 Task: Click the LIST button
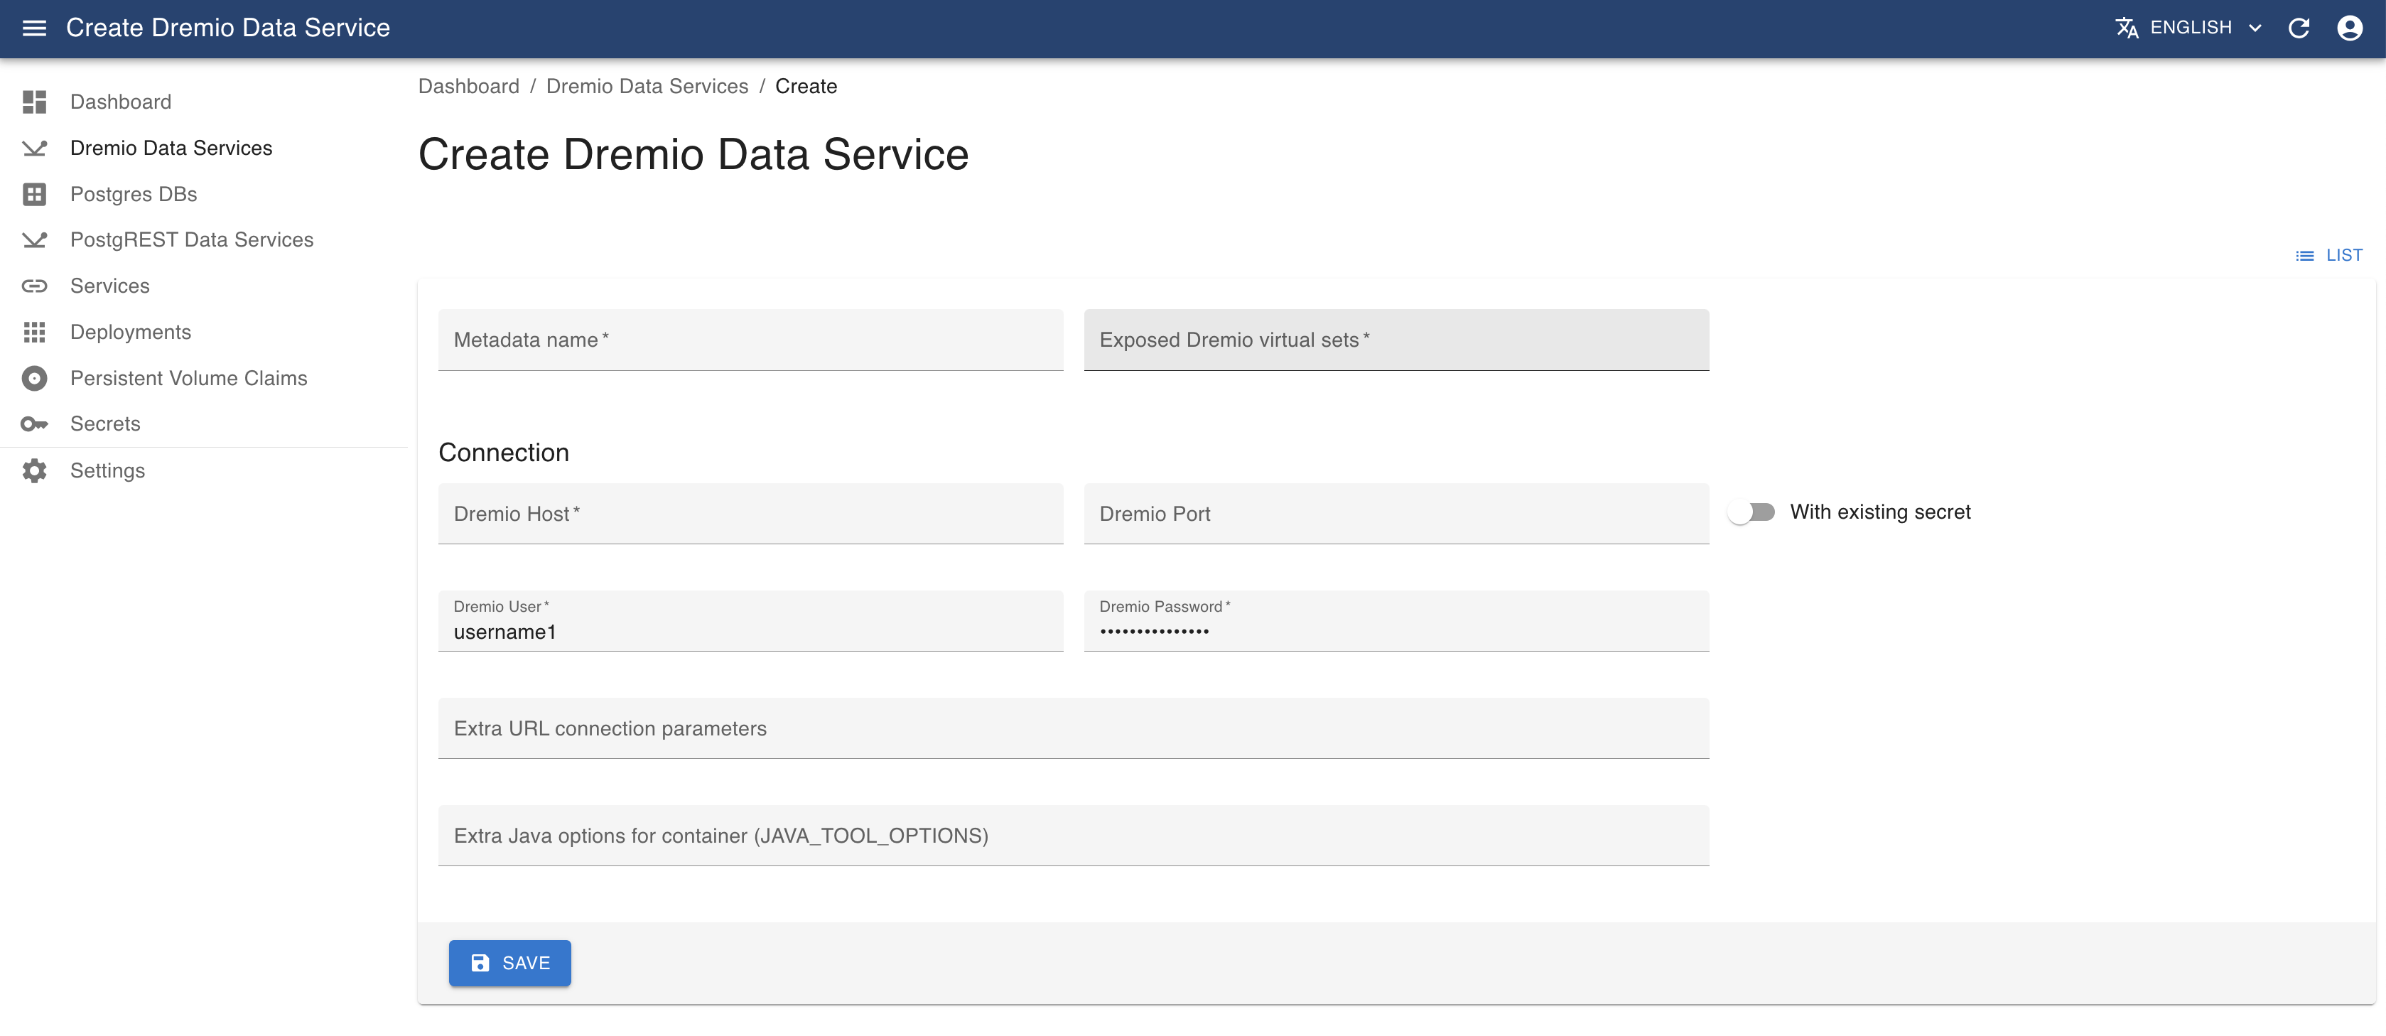click(x=2328, y=256)
